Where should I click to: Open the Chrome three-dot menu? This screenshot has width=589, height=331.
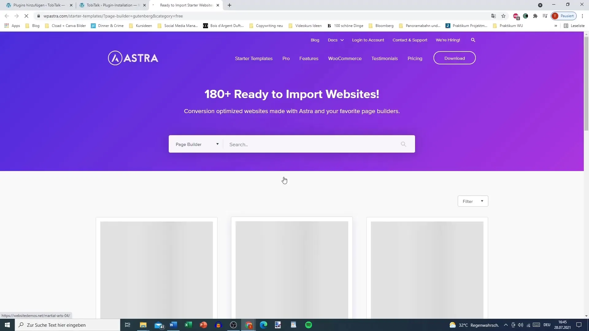582,16
